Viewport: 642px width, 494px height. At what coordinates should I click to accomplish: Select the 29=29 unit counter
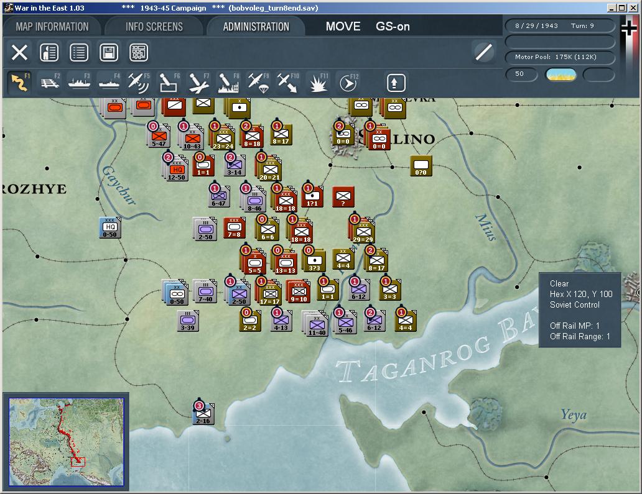363,231
